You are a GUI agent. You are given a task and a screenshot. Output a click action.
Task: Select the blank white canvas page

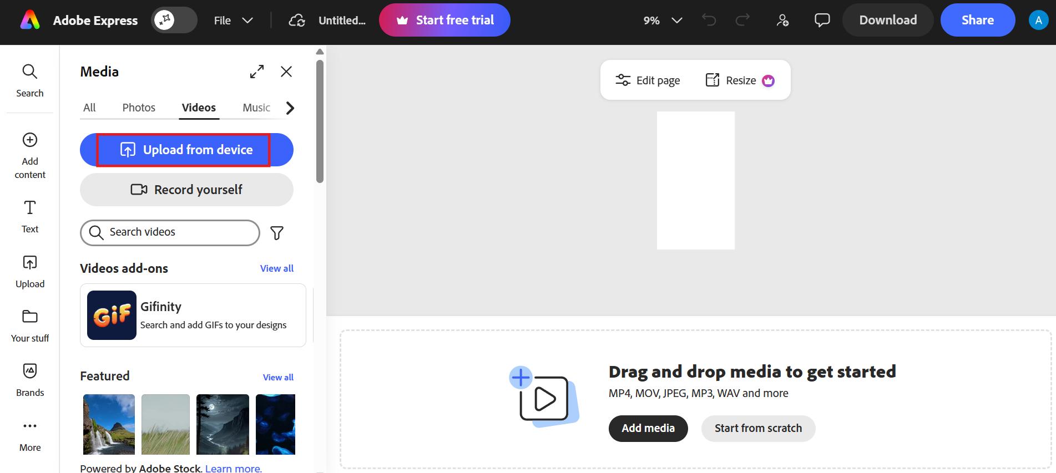point(696,180)
